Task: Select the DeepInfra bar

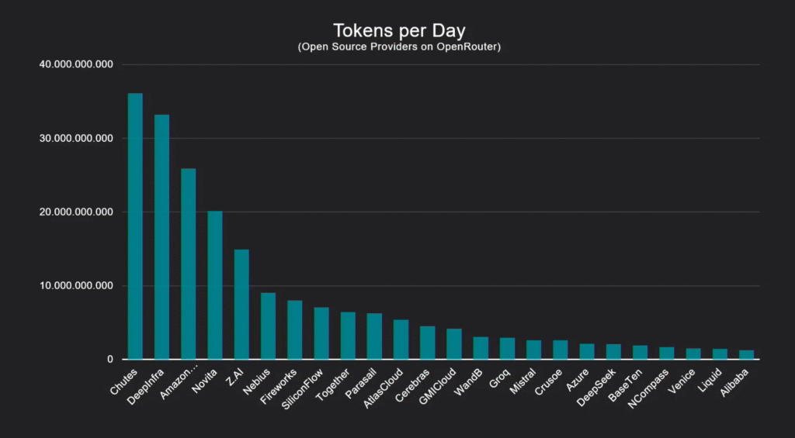Action: (161, 237)
